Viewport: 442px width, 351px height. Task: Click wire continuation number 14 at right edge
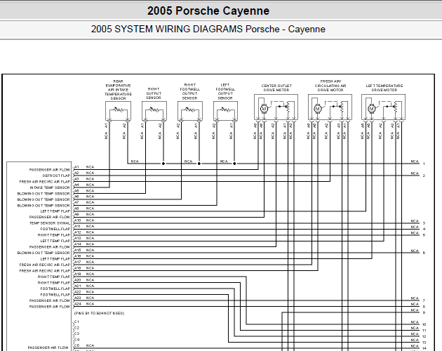424,348
